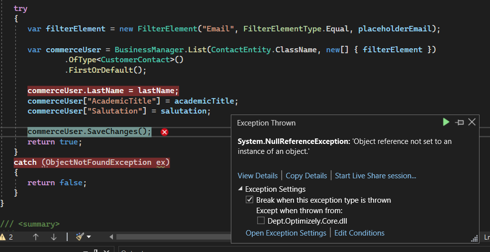Open the code cleanup dropdown arrow
The height and width of the screenshot is (252, 490).
point(89,237)
